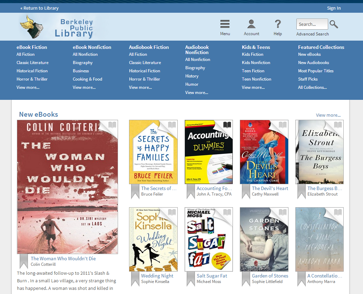The height and width of the screenshot is (294, 363).
Task: Click book icon on The Burgess Boys cover
Action: (x=338, y=125)
